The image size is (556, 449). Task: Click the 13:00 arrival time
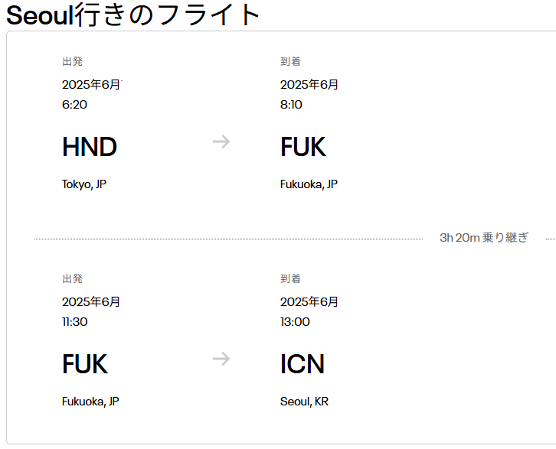click(295, 322)
